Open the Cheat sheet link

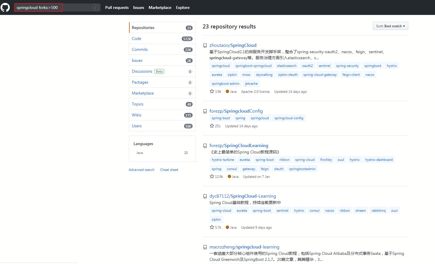point(169,170)
